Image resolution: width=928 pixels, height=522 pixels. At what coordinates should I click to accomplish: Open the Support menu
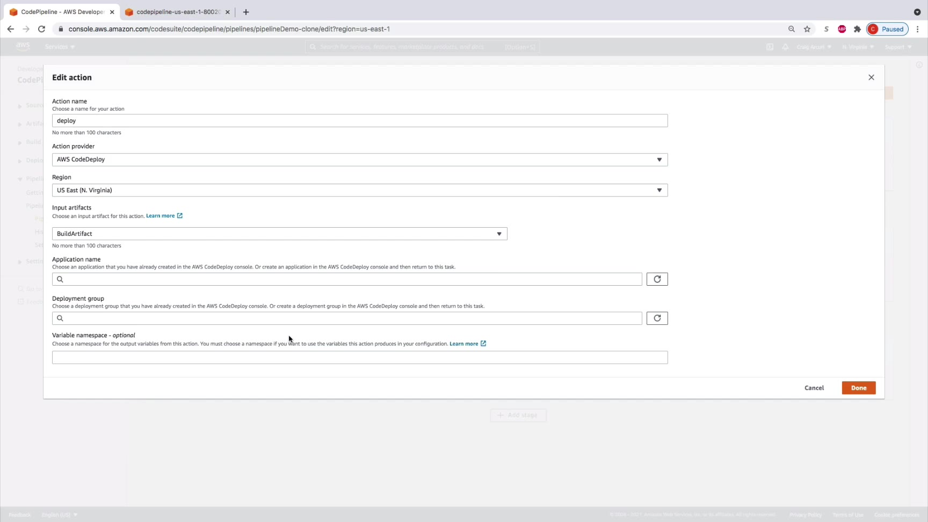tap(898, 47)
